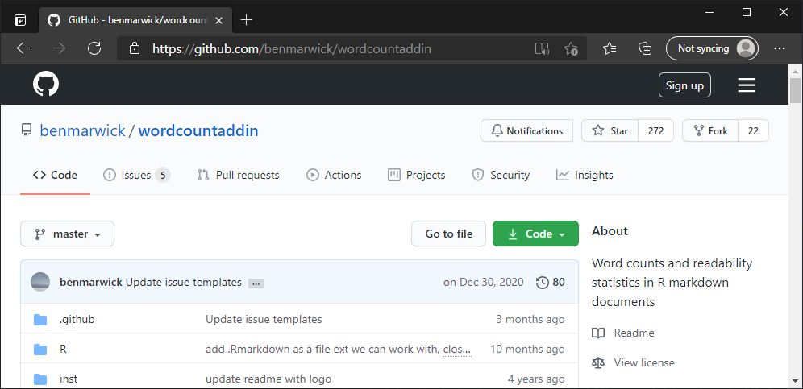Fork the repository
The height and width of the screenshot is (389, 803).
(710, 130)
